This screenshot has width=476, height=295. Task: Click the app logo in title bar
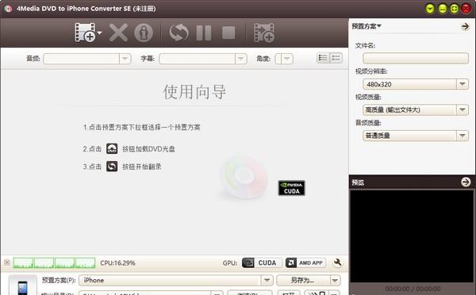[8, 9]
